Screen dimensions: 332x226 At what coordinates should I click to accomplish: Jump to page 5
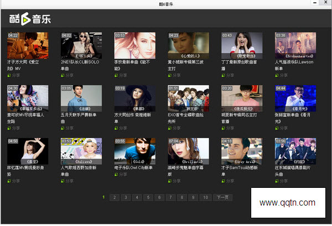pyautogui.click(x=148, y=197)
